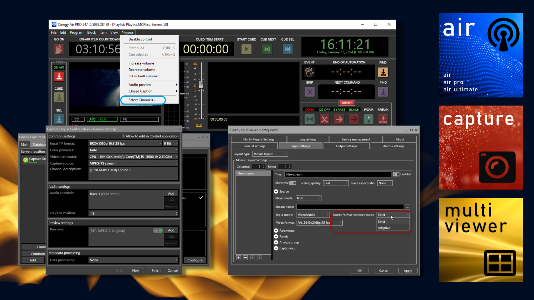
Task: Add a new stream with the plus icon
Action: [x=238, y=257]
